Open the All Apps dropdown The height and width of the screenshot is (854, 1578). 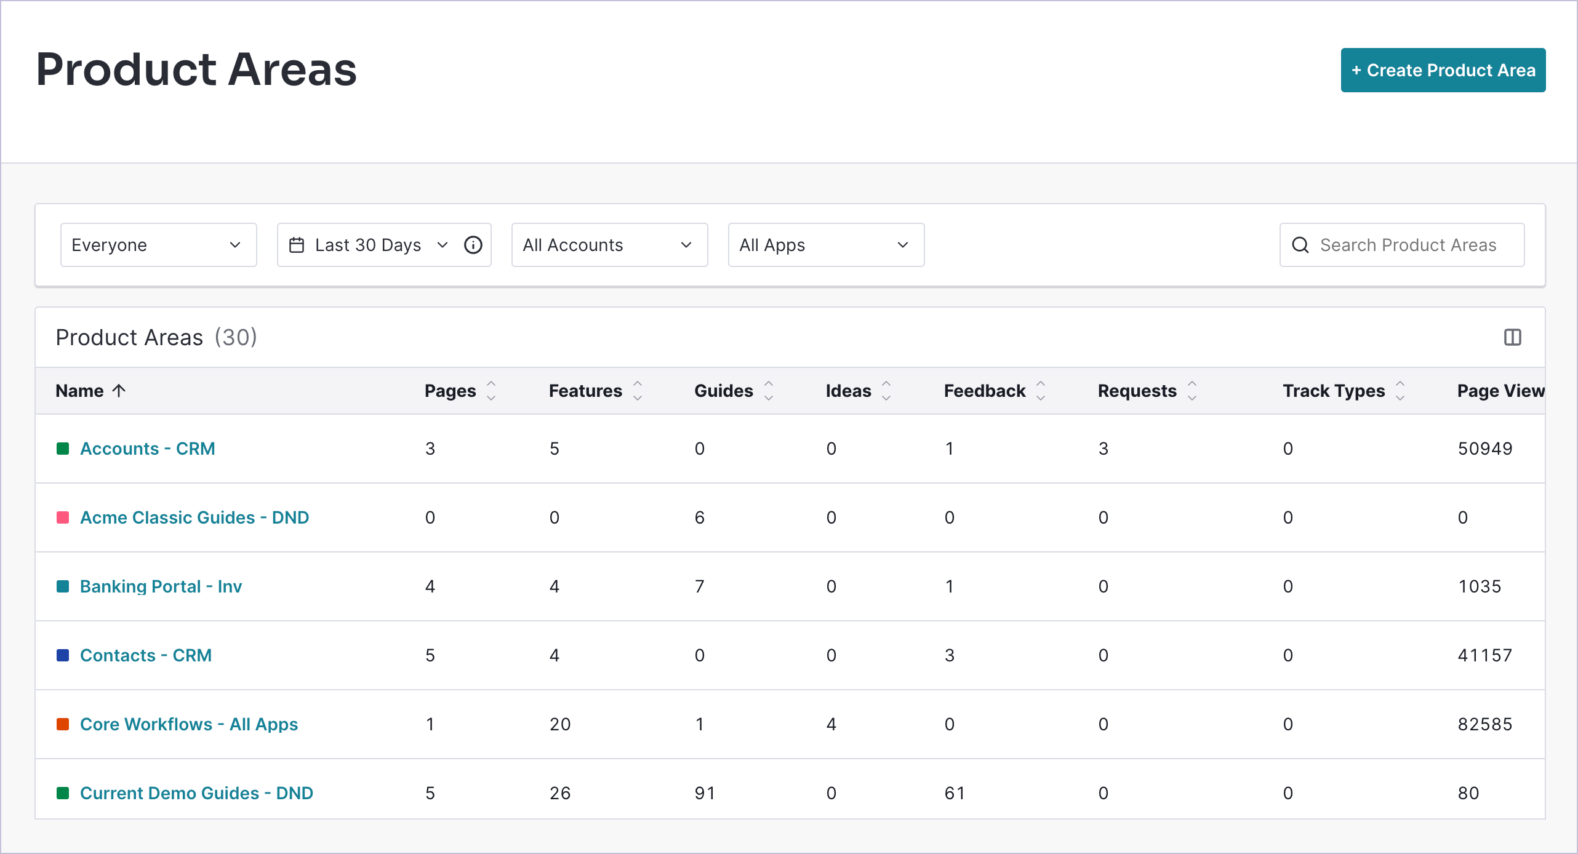point(826,245)
